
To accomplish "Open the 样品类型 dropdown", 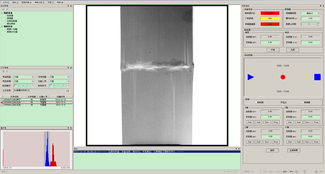I will click(x=33, y=77).
